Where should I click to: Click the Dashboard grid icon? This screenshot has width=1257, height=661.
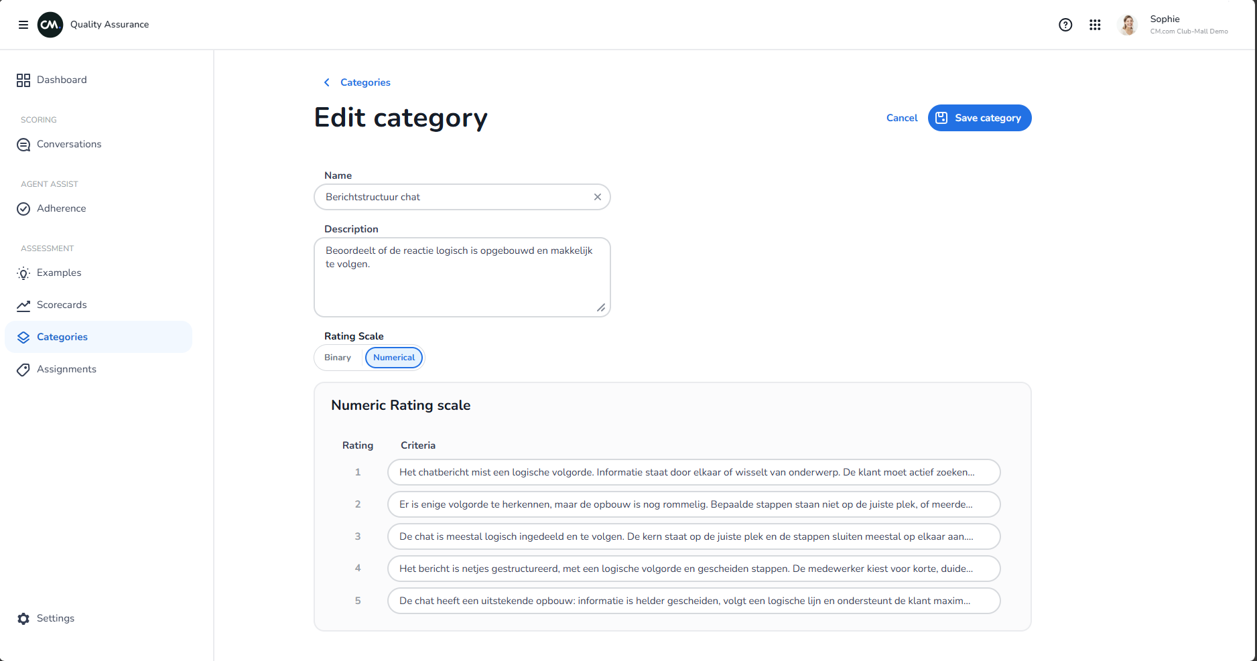click(x=23, y=80)
